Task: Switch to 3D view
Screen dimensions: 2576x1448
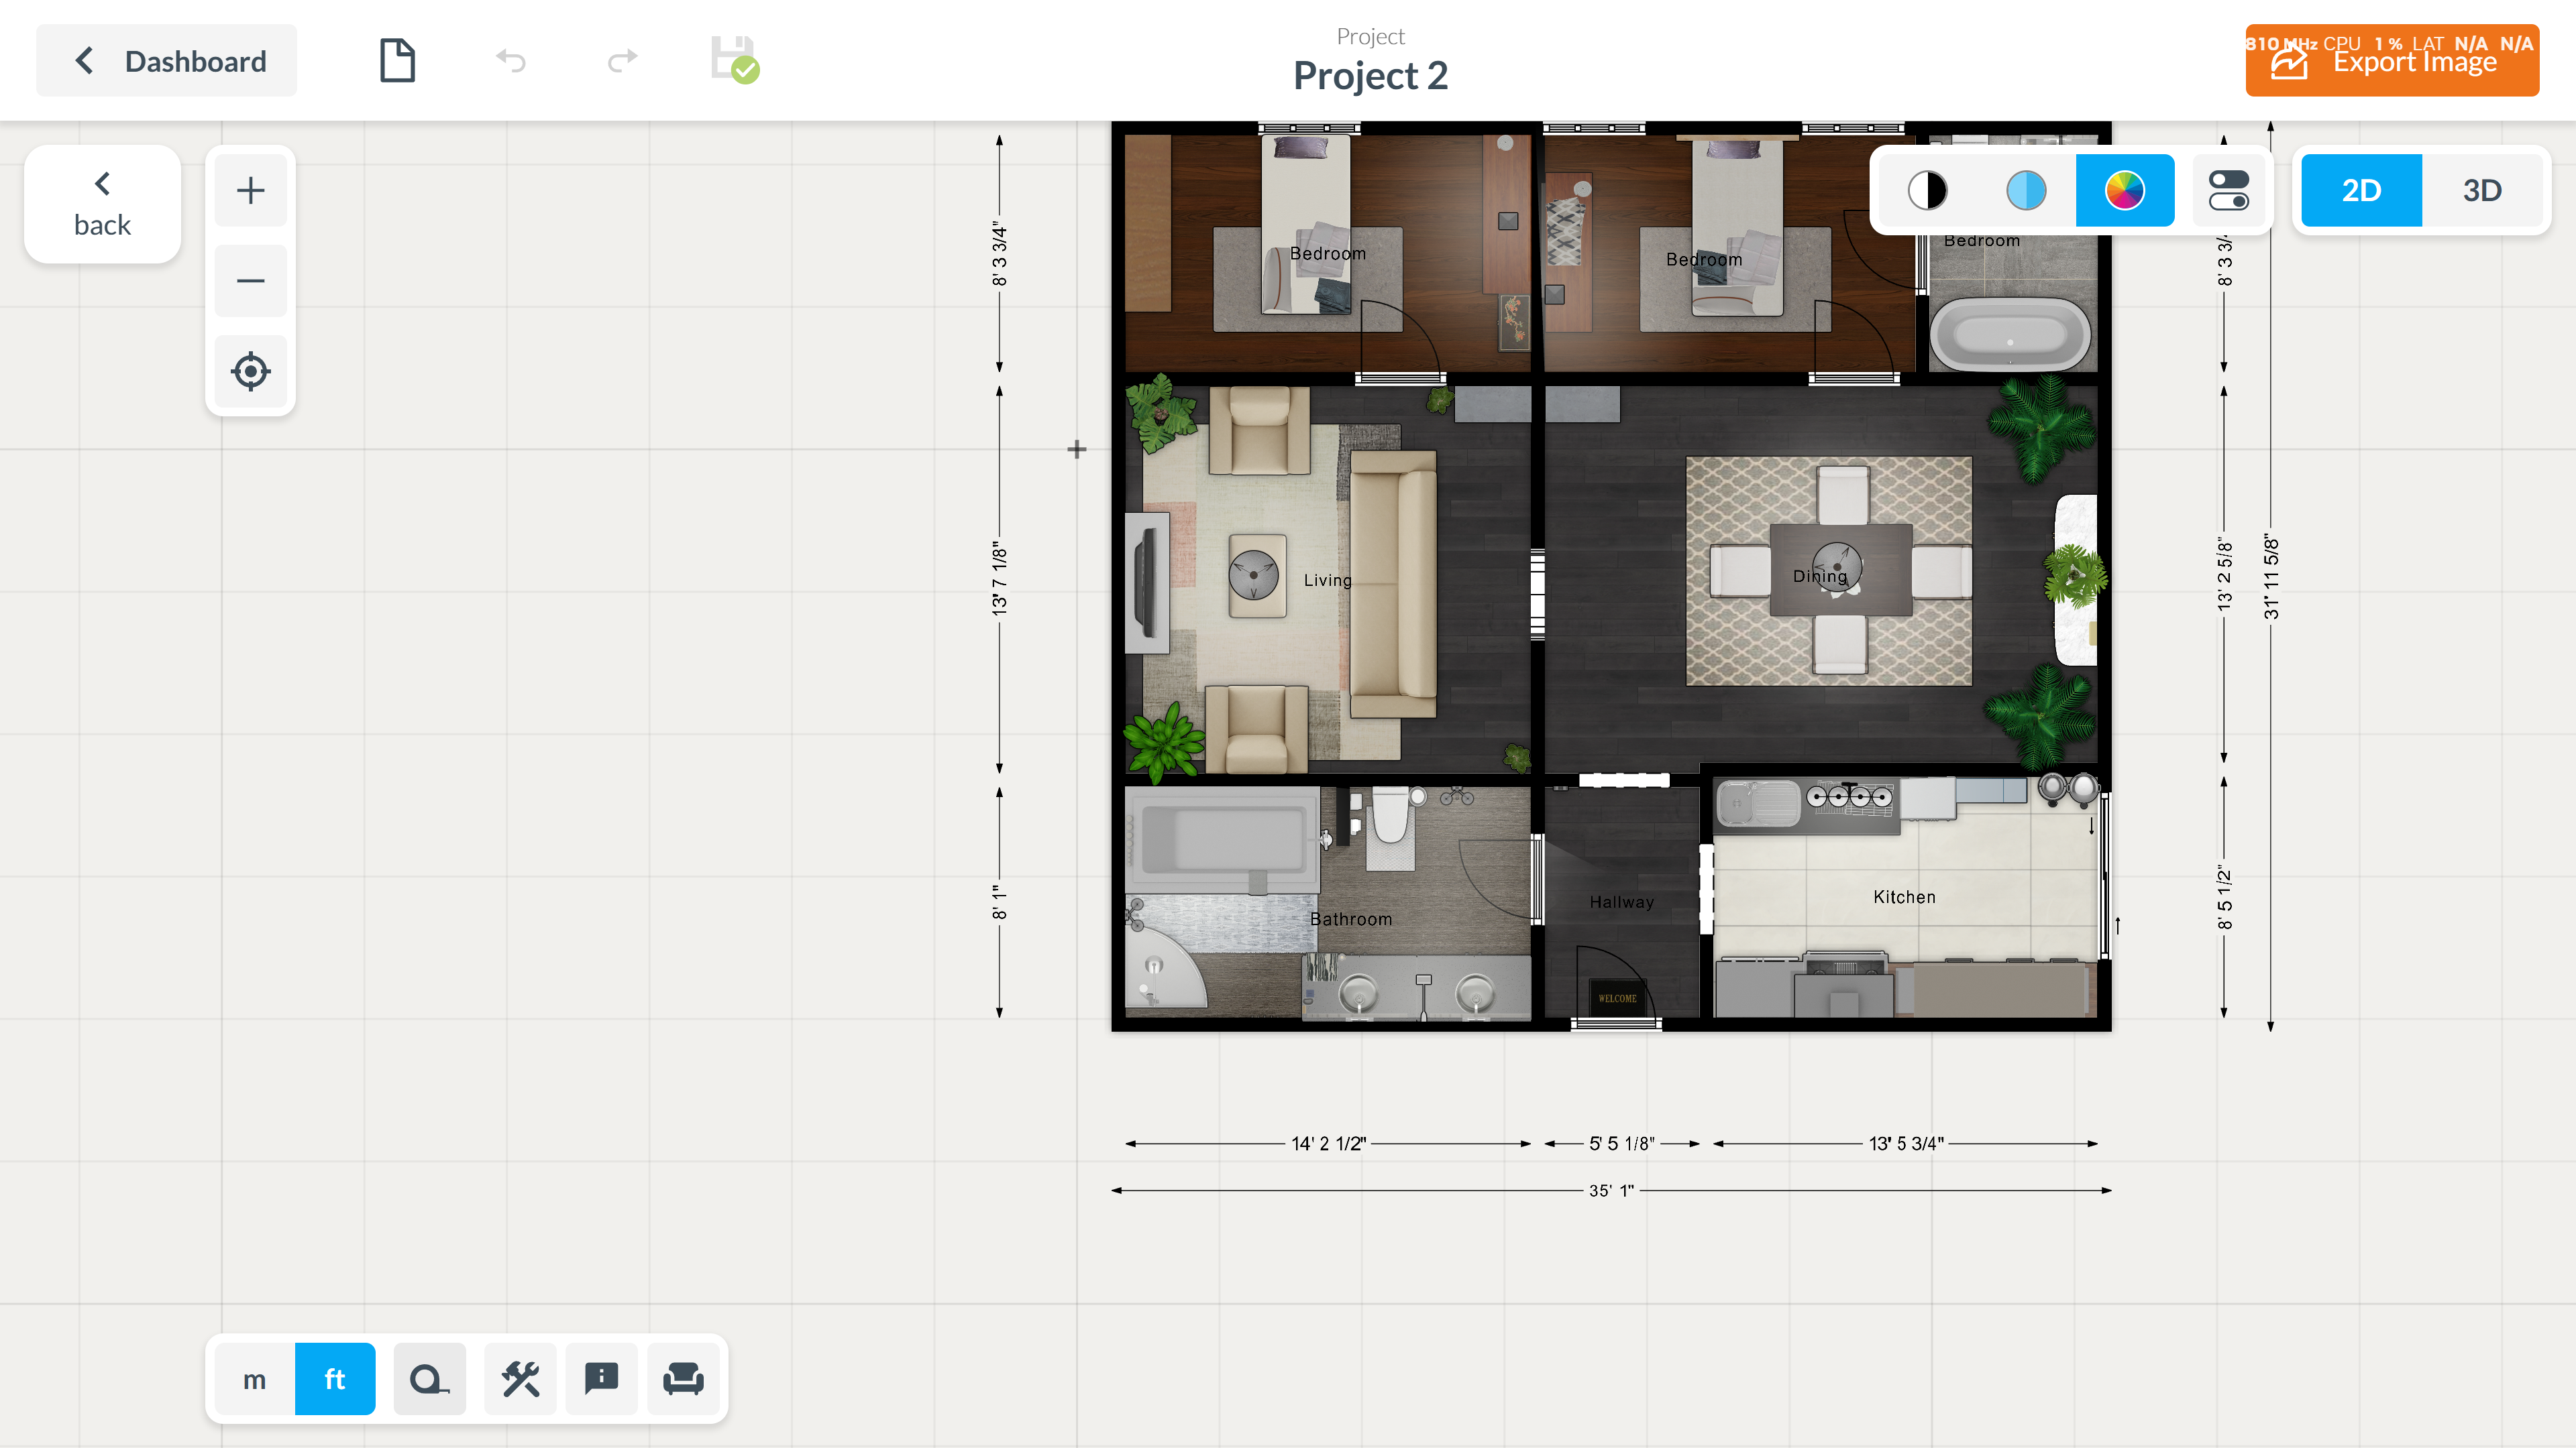Action: pyautogui.click(x=2482, y=190)
